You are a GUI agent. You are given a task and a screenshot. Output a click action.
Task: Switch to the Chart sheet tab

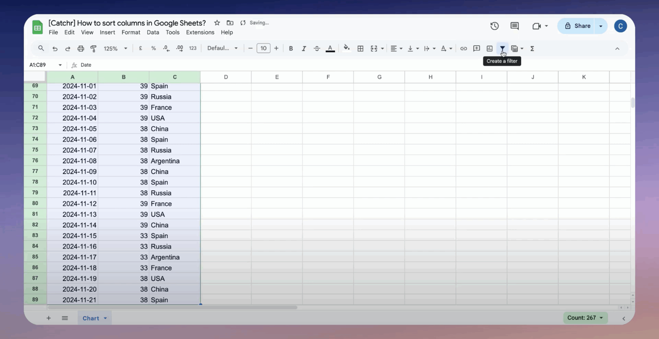coord(91,318)
